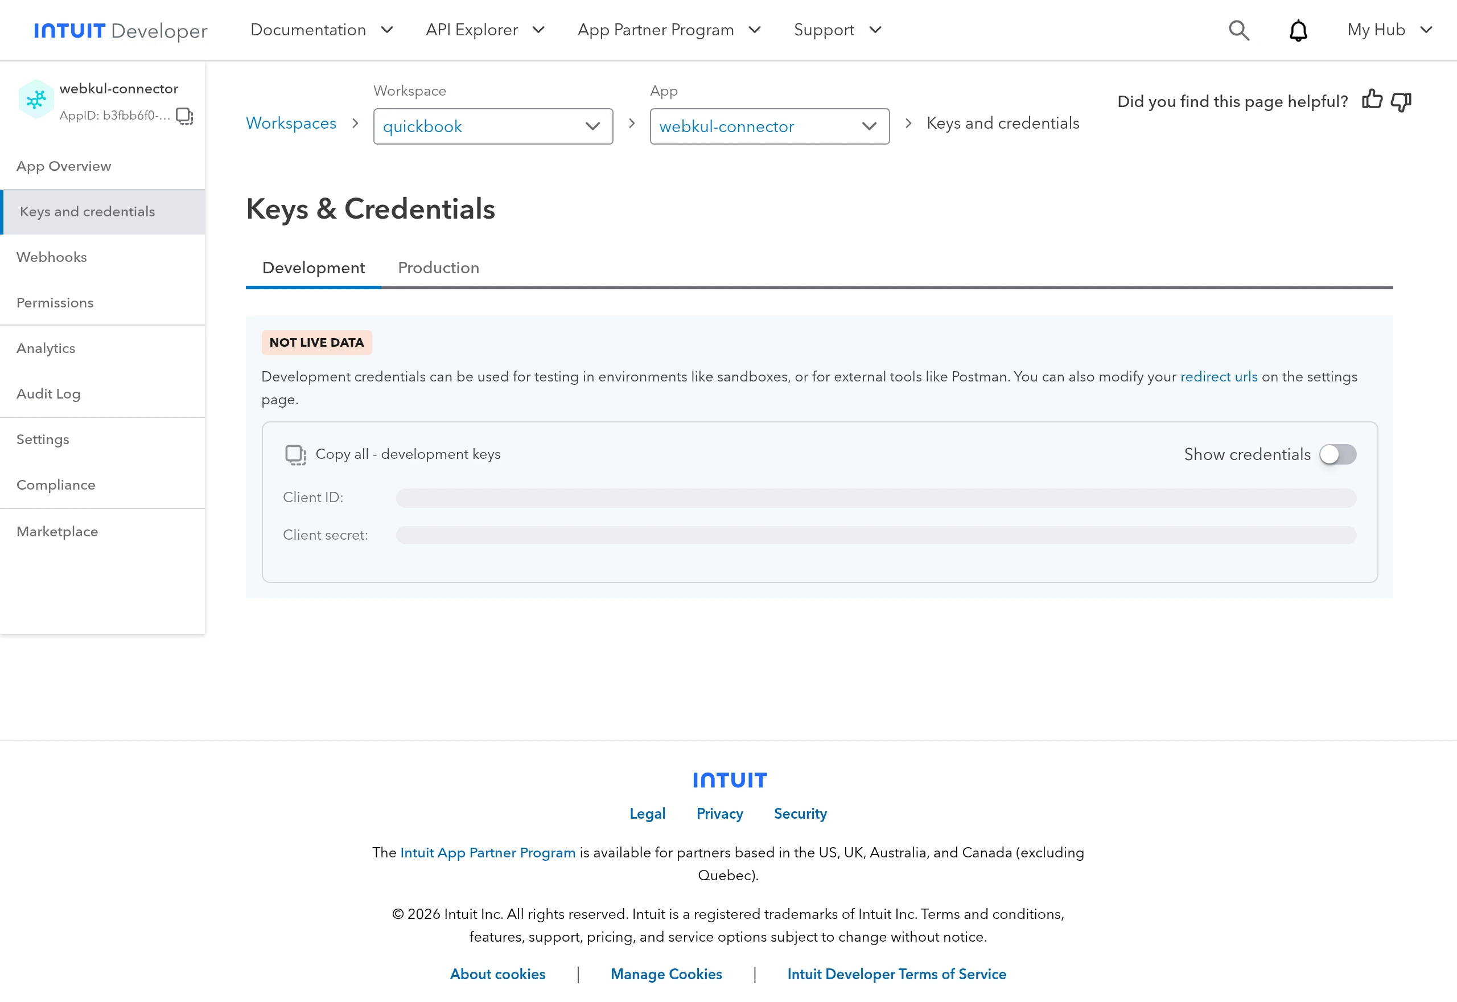The image size is (1457, 1002).
Task: Switch to the Production tab
Action: click(x=439, y=268)
